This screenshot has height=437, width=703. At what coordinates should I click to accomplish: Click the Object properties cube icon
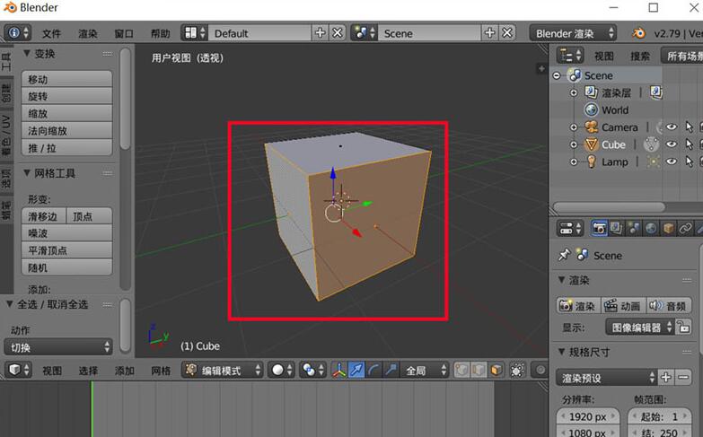(x=668, y=228)
